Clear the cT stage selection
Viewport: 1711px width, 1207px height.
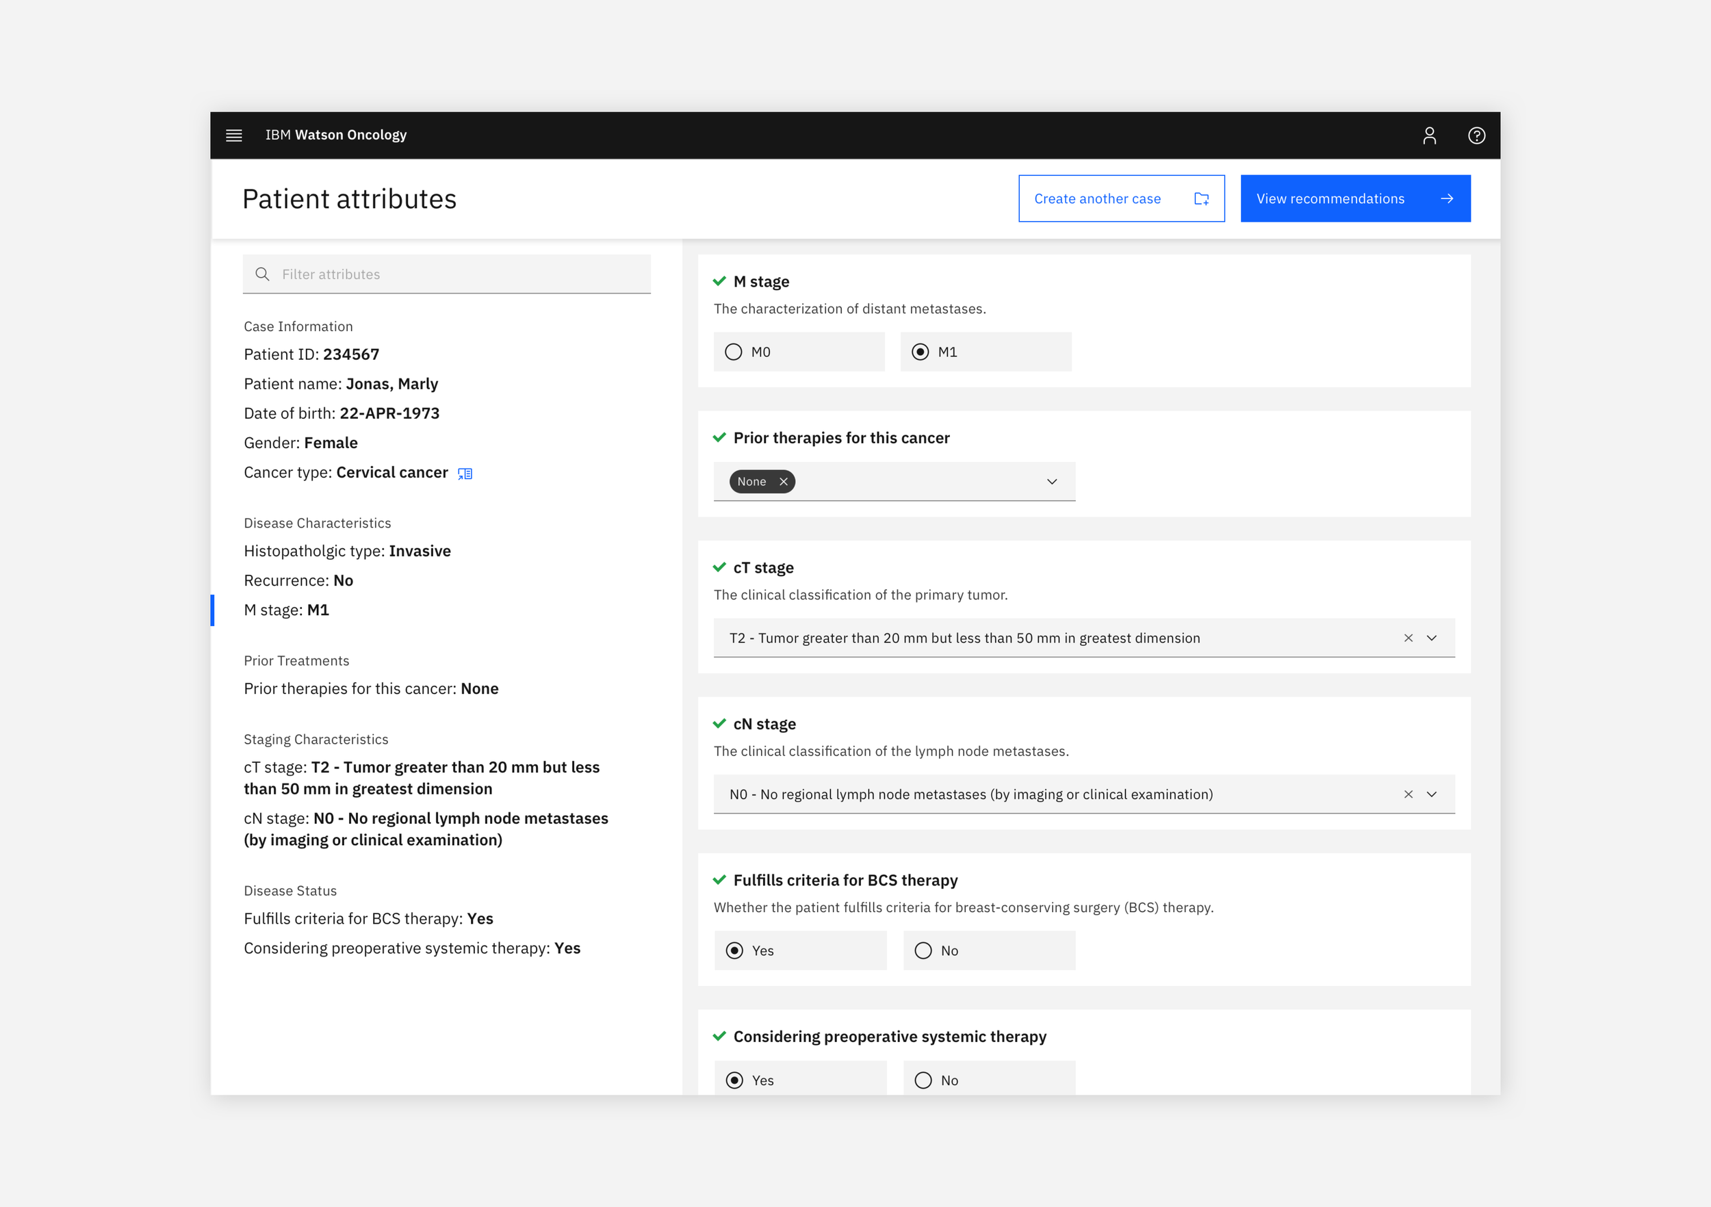point(1408,638)
